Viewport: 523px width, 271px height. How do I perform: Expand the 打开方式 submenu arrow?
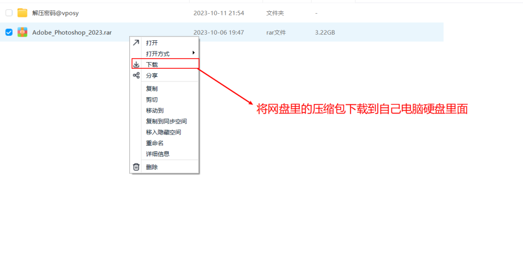(194, 53)
